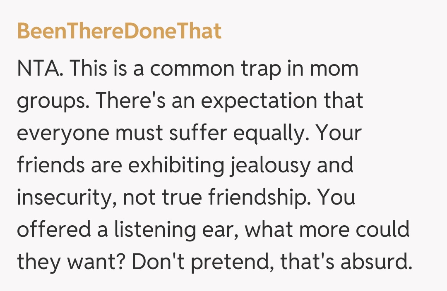Click the "NTA." verdict text

coord(40,69)
